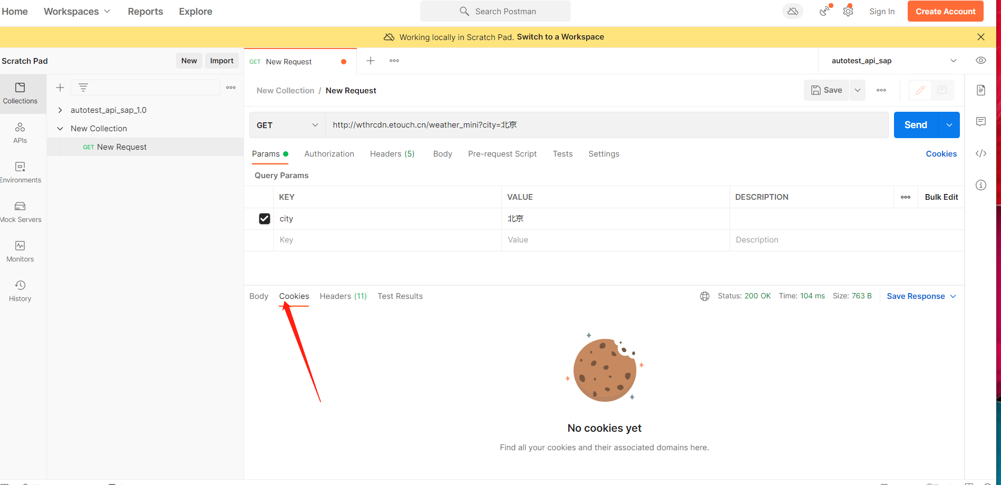Open the documentation pane icon
The width and height of the screenshot is (1001, 485).
[x=981, y=90]
